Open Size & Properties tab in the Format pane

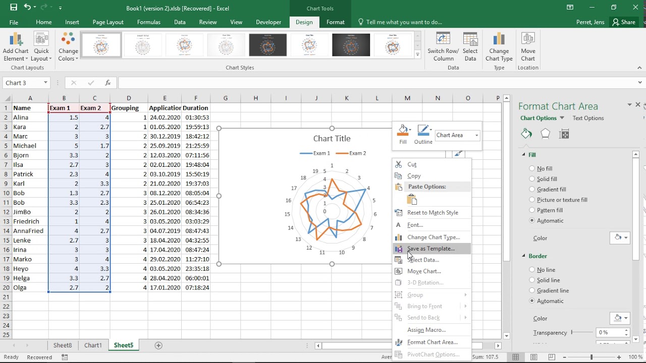(x=564, y=134)
